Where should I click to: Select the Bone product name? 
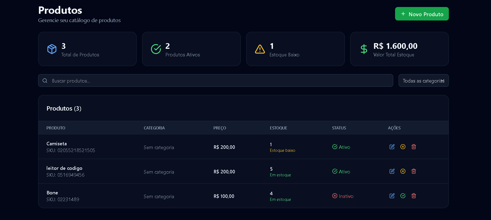[x=52, y=193]
